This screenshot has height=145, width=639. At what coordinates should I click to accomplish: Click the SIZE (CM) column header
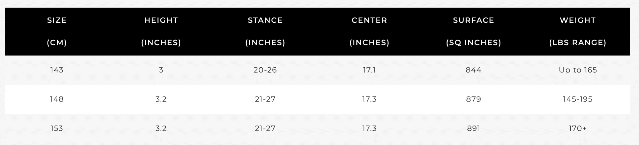(57, 31)
